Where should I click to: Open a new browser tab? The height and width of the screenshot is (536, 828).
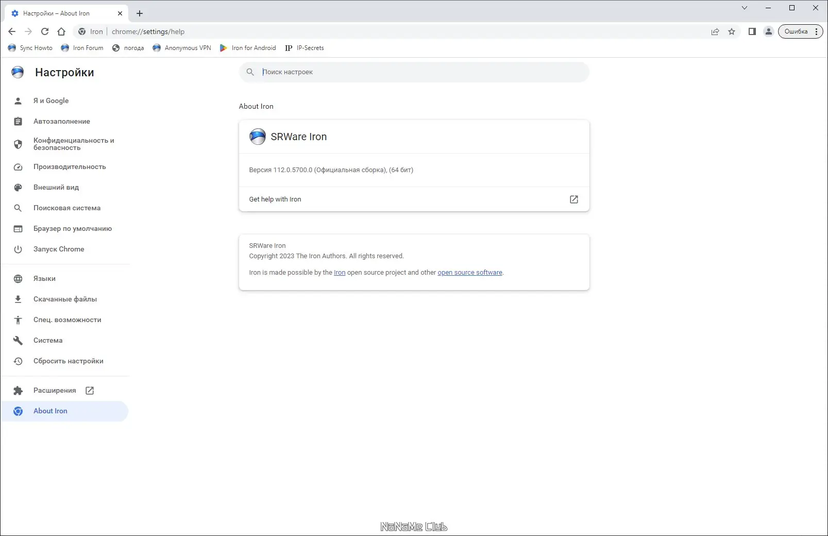tap(139, 13)
